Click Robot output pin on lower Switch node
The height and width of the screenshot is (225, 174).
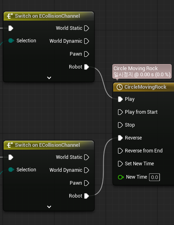87,196
